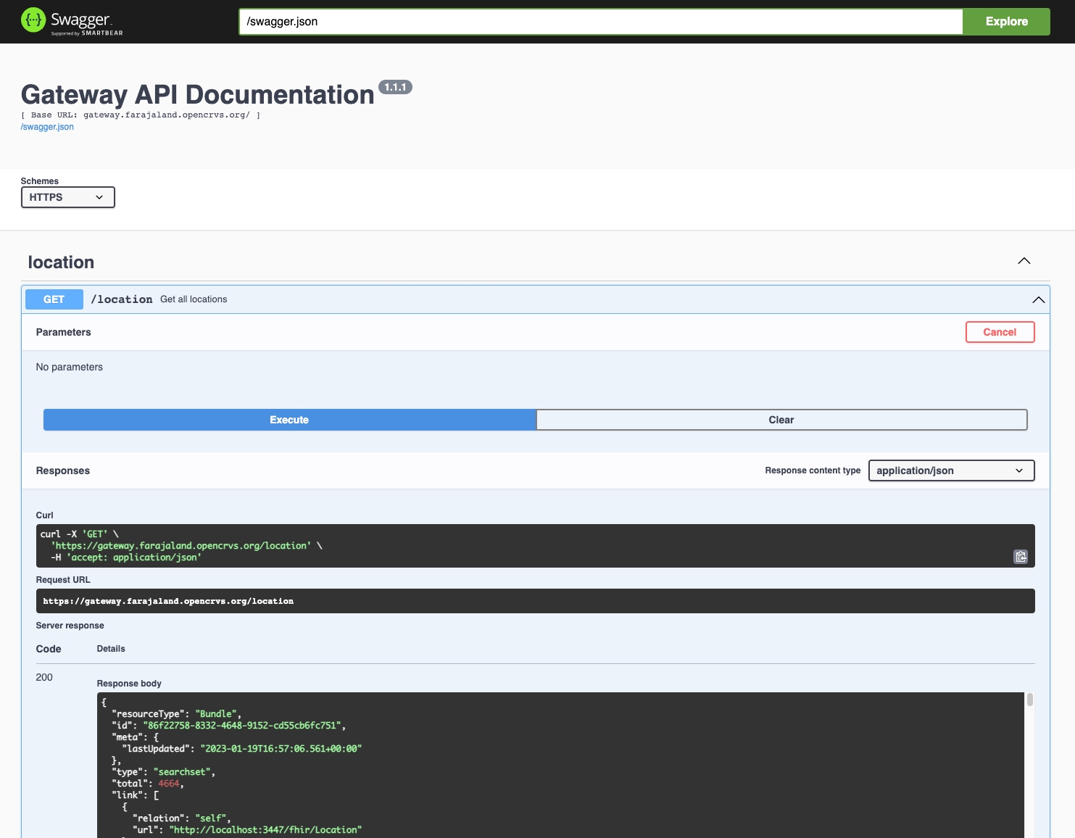Click the location tag heading

tap(61, 262)
